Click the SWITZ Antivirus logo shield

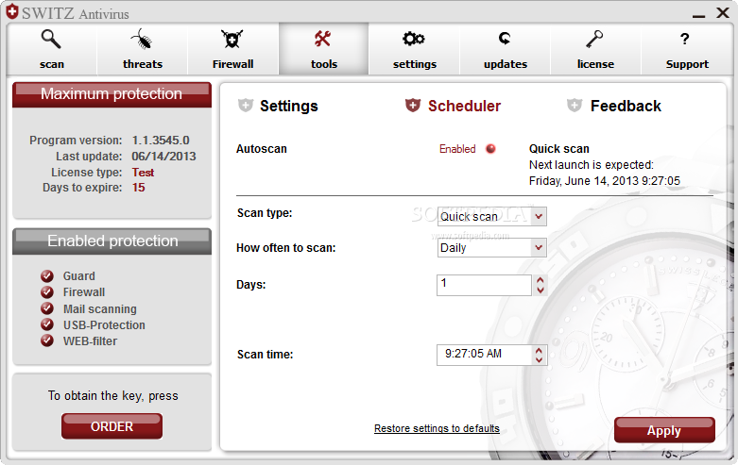coord(12,11)
